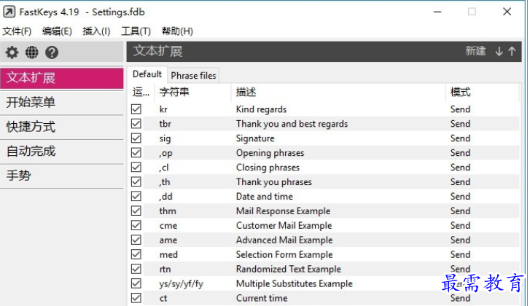Minimize the FastKeys window
The height and width of the screenshot is (306, 530).
click(x=437, y=12)
